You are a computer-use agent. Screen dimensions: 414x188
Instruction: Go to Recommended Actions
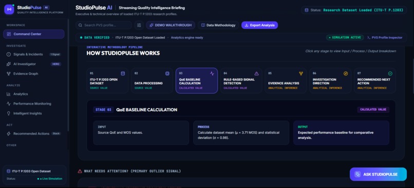click(x=34, y=134)
